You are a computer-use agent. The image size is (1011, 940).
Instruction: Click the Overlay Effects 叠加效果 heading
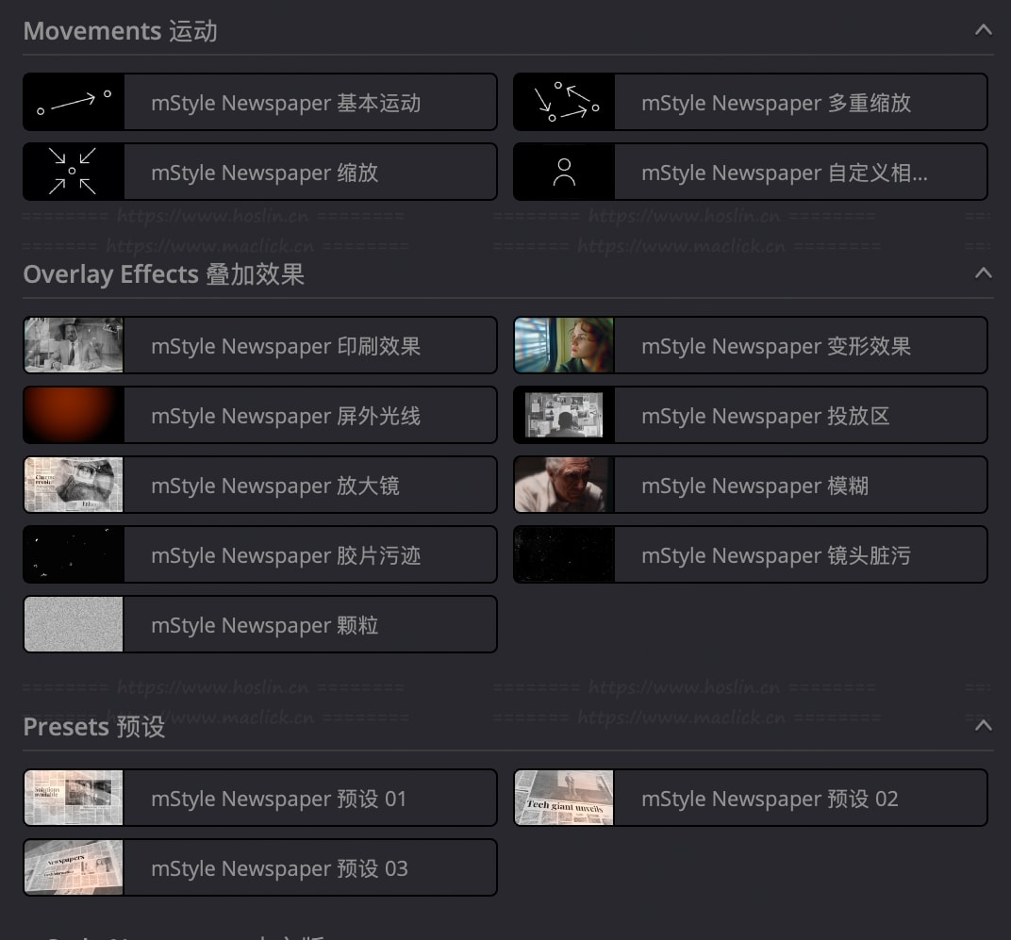[x=164, y=274]
